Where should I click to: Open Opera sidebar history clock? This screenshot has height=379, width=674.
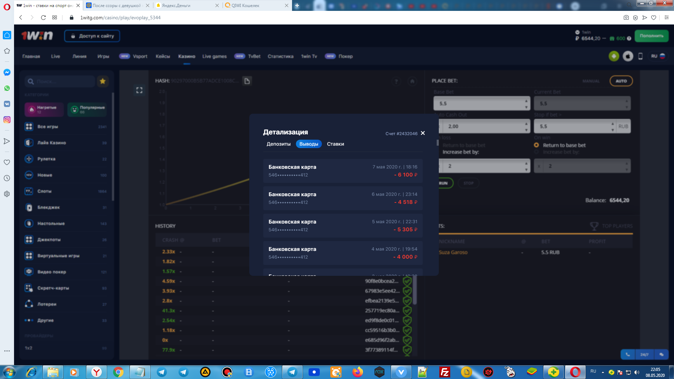(x=7, y=178)
